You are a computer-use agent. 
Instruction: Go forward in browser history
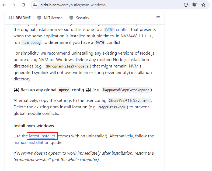[14, 5]
